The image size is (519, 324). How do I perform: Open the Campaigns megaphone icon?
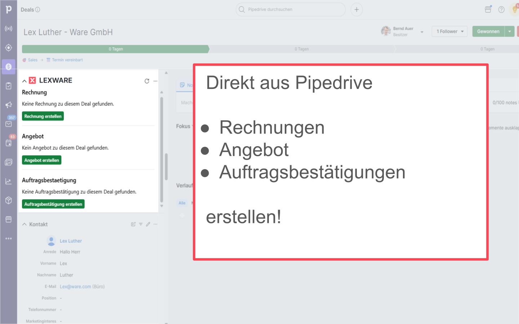[x=8, y=105]
